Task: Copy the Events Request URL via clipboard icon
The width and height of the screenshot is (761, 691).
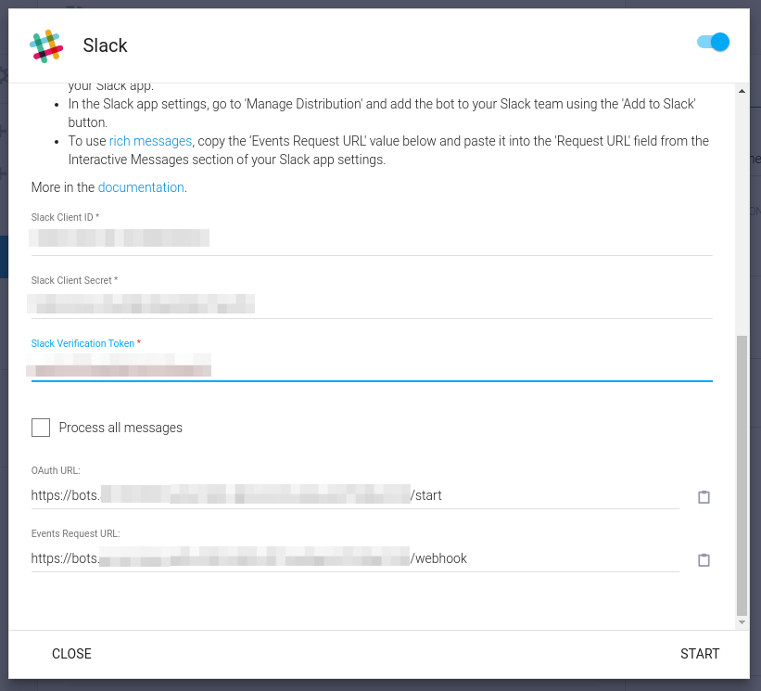Action: point(704,560)
